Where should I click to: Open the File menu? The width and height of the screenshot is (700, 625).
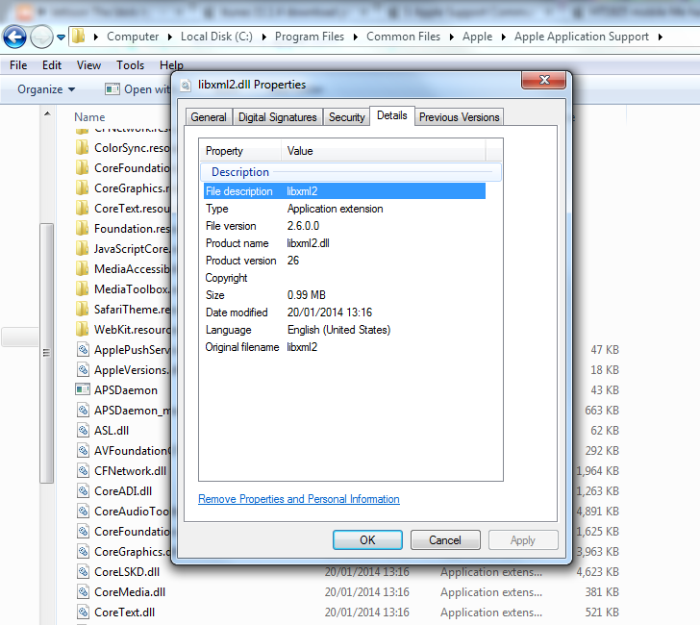pyautogui.click(x=18, y=65)
